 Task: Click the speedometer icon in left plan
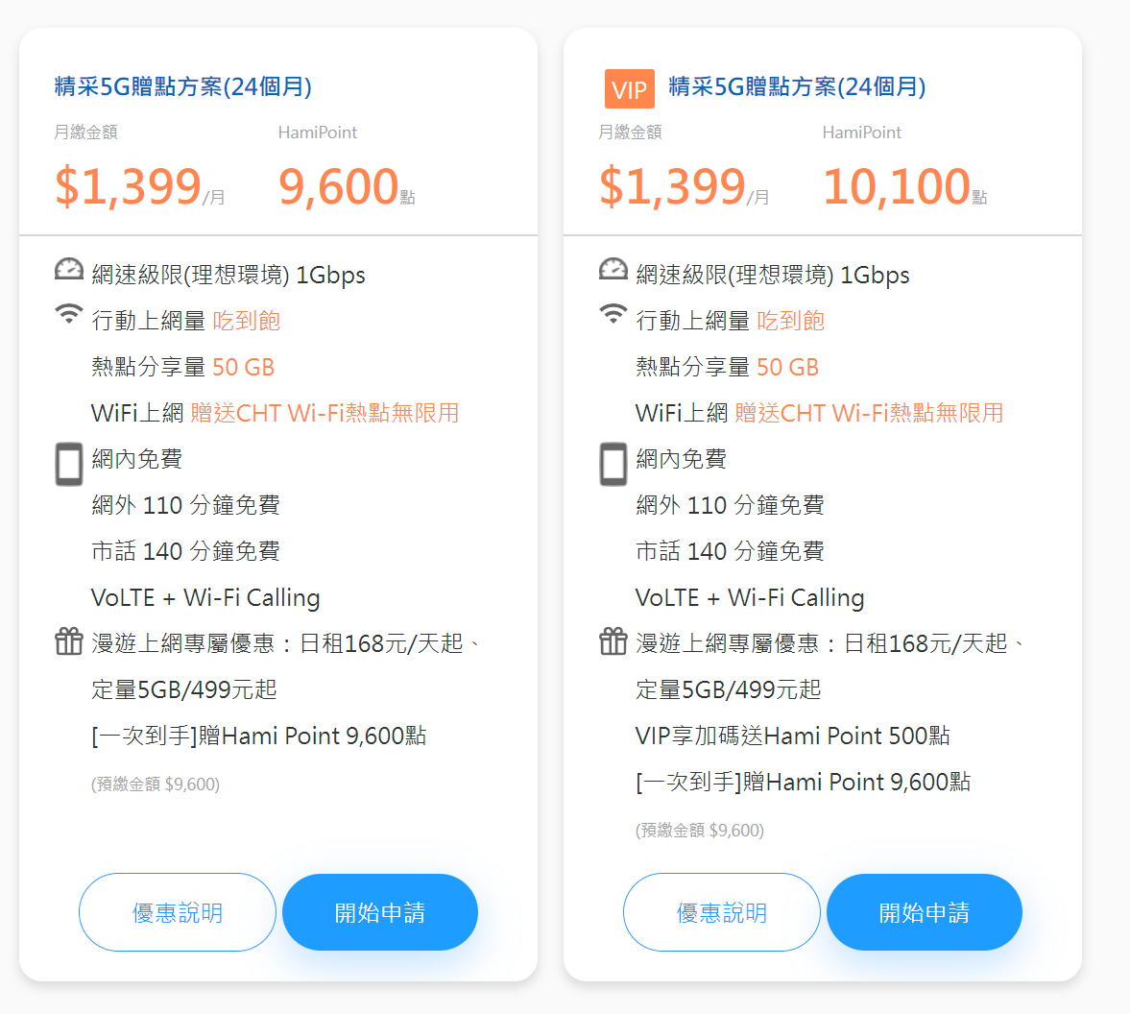(69, 270)
